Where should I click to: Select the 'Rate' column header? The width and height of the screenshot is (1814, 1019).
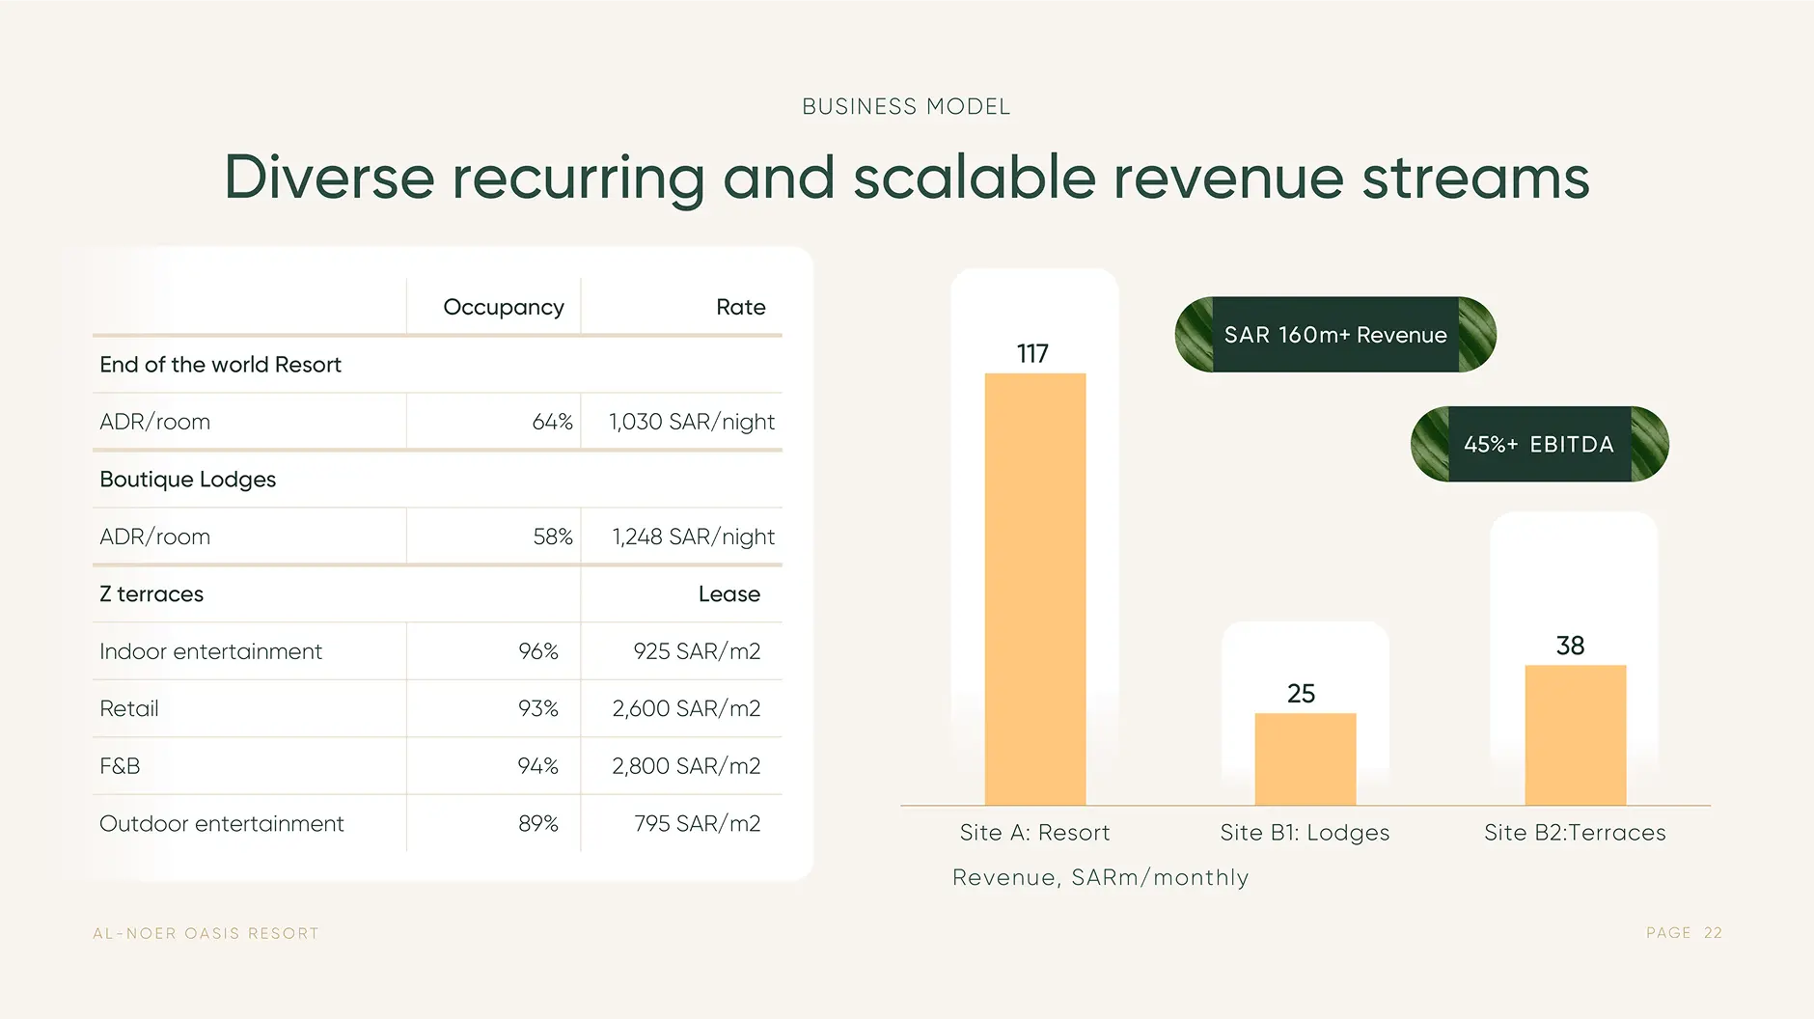click(740, 307)
